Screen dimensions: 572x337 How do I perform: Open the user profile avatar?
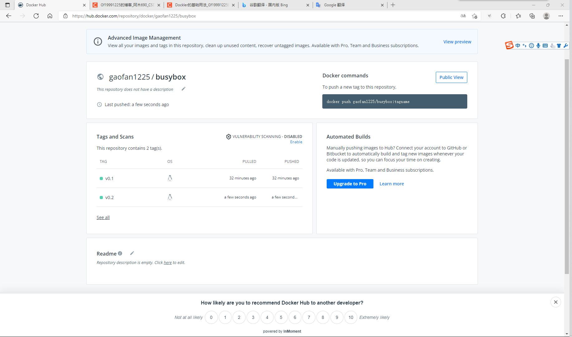click(x=546, y=16)
